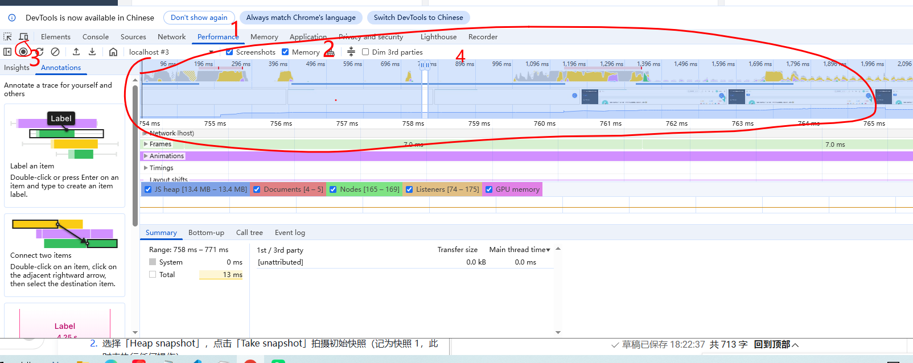This screenshot has height=363, width=913.
Task: Hide the Performance sidebar panel icon
Action: 7,52
